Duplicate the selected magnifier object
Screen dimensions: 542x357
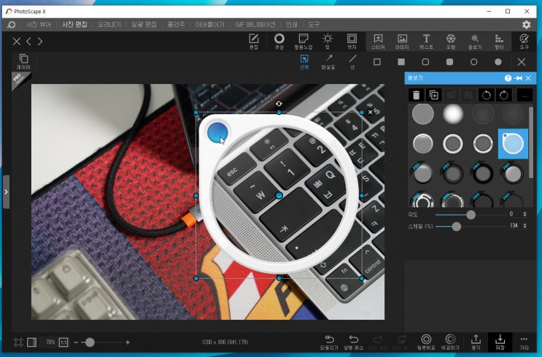(x=434, y=95)
